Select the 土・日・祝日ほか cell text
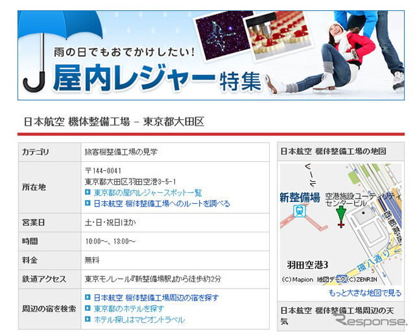 coord(110,223)
